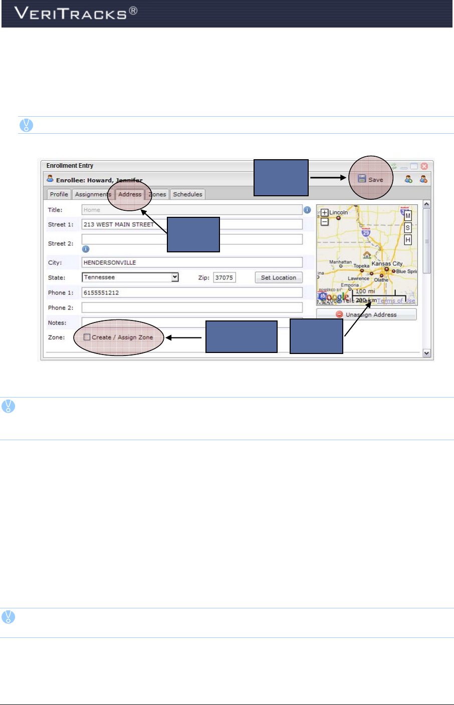Click the Set Location button

tap(279, 277)
